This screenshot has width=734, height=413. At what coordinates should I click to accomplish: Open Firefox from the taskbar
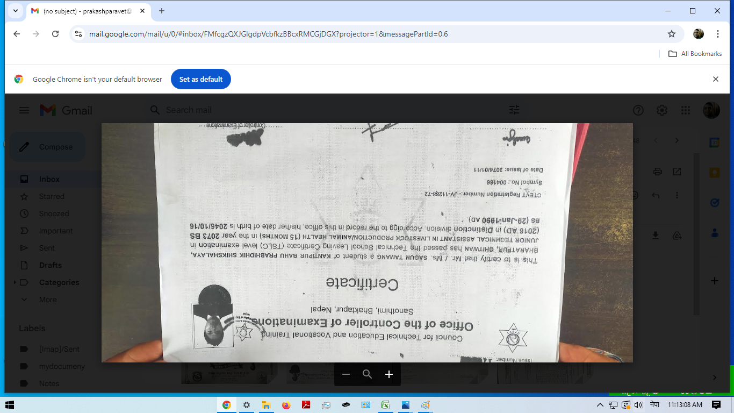286,405
